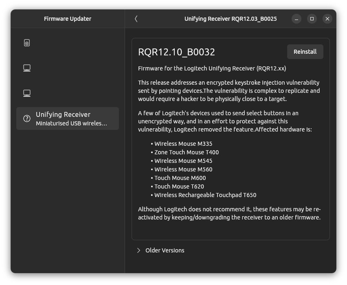Image resolution: width=347 pixels, height=285 pixels.
Task: Click the 'Wireless Mouse M545' list entry
Action: coord(183,161)
